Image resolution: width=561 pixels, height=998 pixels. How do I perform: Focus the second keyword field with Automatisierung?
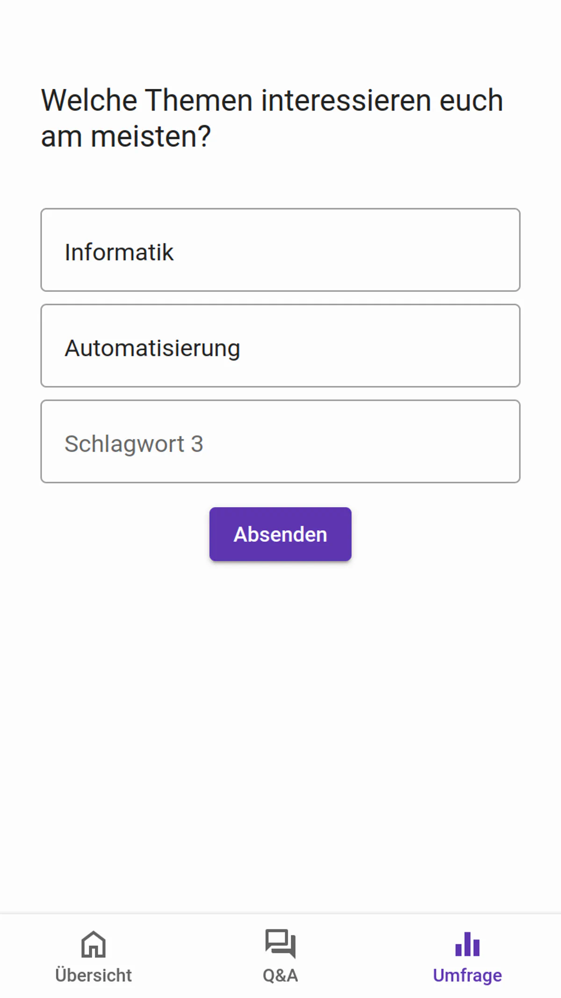coord(280,346)
